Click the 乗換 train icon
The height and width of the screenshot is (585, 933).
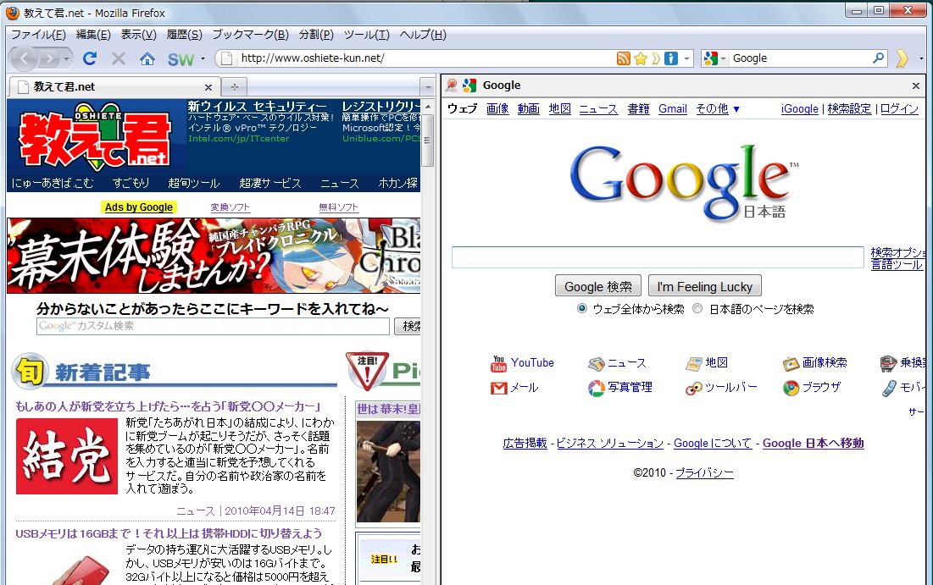[x=888, y=363]
